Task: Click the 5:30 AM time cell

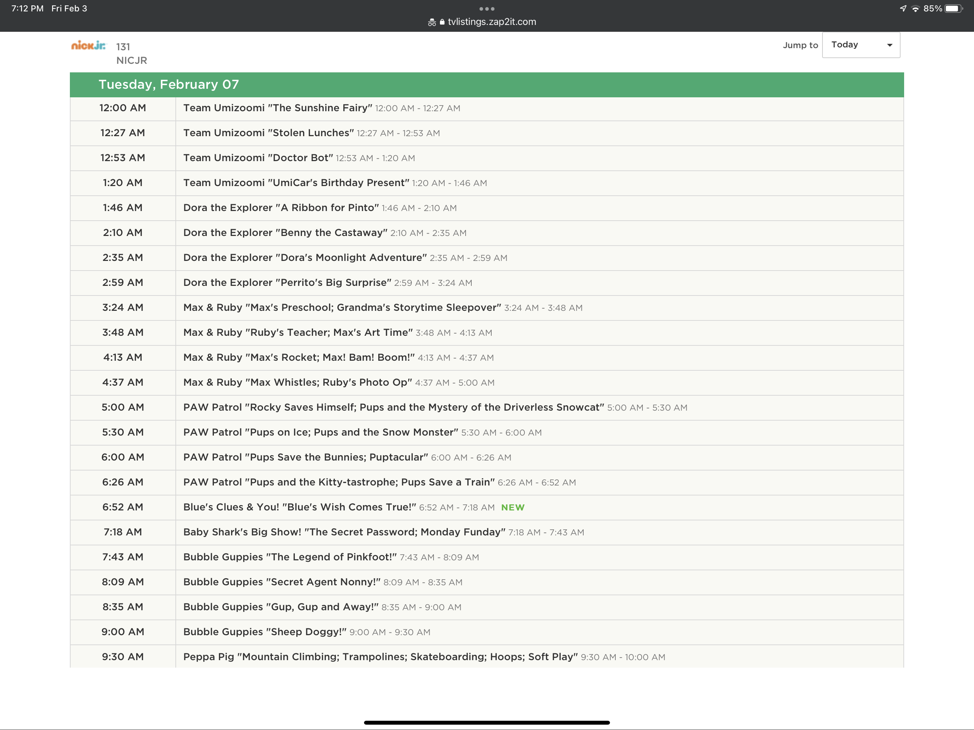Action: click(123, 432)
